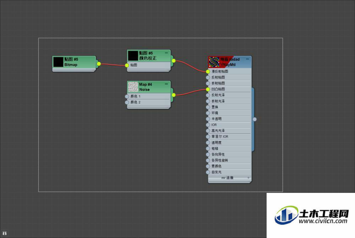This screenshot has width=355, height=238.
Task: Select the wire from 颜色校正 to 漫反射贴图
Action: [x=191, y=66]
